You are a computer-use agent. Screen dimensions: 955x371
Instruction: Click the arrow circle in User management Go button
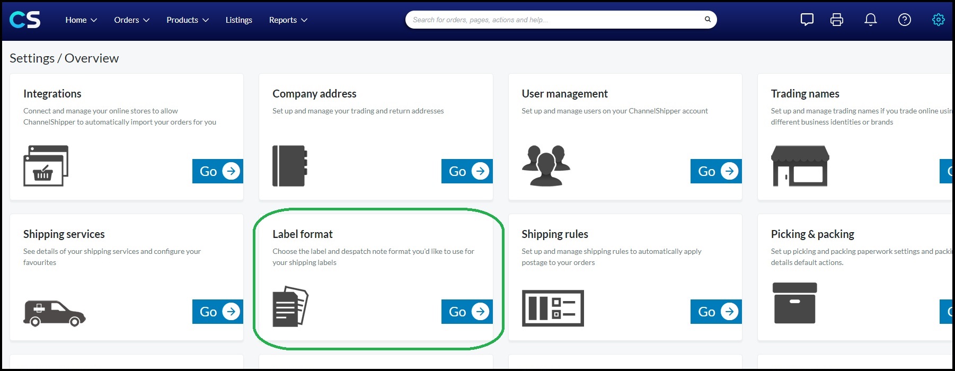point(729,171)
